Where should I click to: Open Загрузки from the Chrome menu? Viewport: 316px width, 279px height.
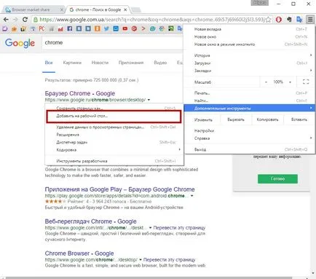(249, 63)
